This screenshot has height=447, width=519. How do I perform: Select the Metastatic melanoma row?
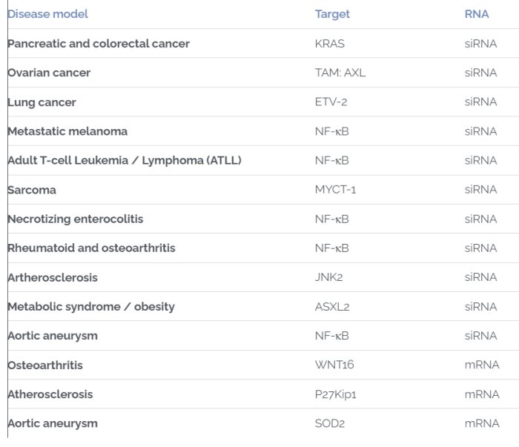pyautogui.click(x=67, y=131)
